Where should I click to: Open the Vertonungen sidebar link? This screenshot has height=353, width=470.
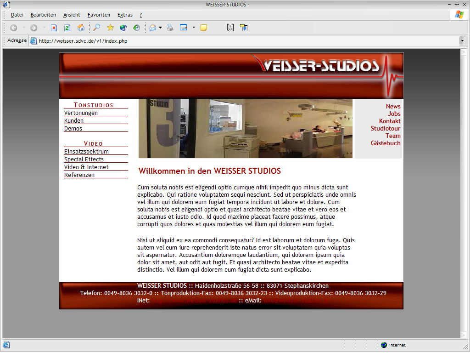(x=81, y=113)
